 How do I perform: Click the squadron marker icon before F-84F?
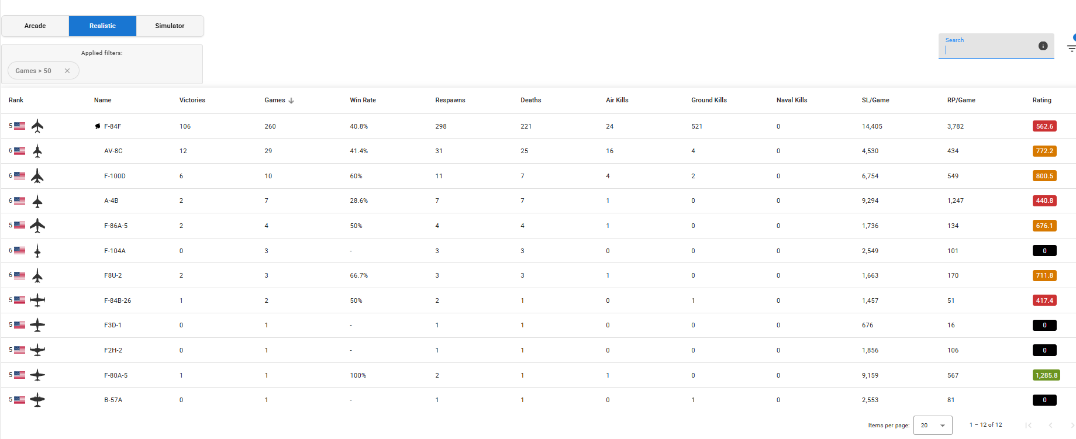(98, 126)
